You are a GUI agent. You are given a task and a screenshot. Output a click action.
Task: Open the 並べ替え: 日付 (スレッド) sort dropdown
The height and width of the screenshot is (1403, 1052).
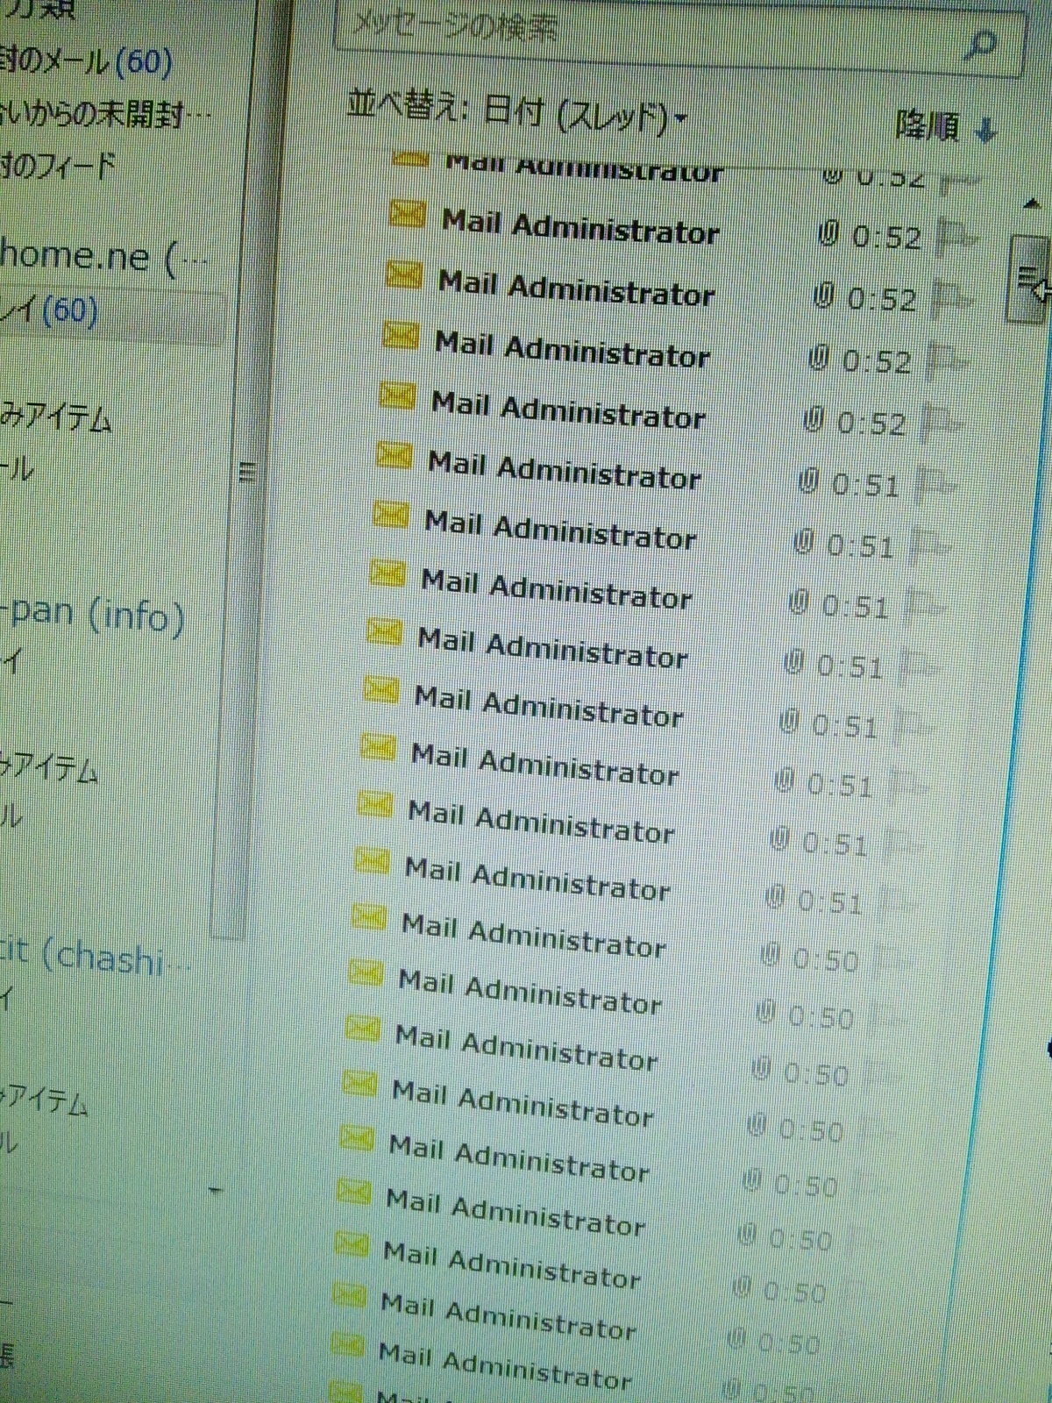coord(515,112)
